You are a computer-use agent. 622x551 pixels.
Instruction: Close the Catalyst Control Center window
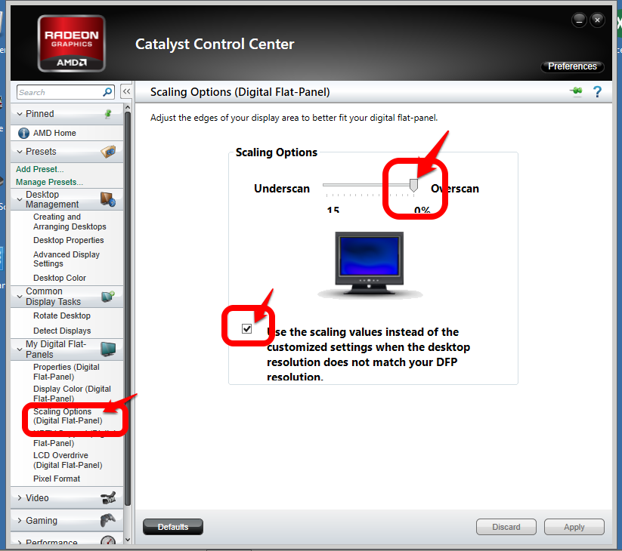pyautogui.click(x=597, y=20)
